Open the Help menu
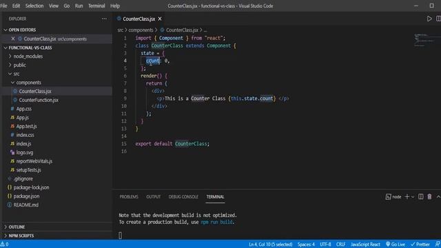441x248 pixels. pos(115,6)
